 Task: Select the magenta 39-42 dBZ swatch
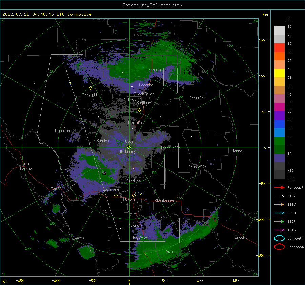pyautogui.click(x=279, y=107)
